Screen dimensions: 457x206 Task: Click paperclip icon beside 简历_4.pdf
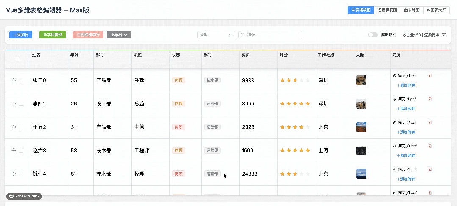click(395, 169)
